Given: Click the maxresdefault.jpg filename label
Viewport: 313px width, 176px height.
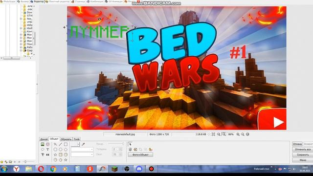Looking at the screenshot, I should [125, 134].
